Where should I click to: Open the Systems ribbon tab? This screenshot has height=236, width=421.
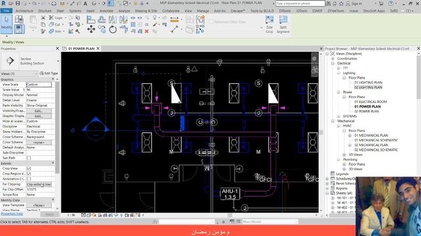(75, 10)
